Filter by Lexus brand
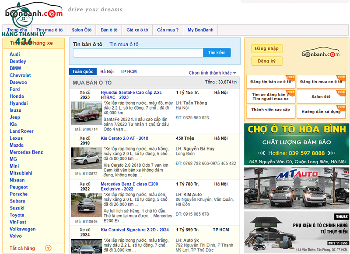Screen dimensions: 350x254 tap(16, 138)
